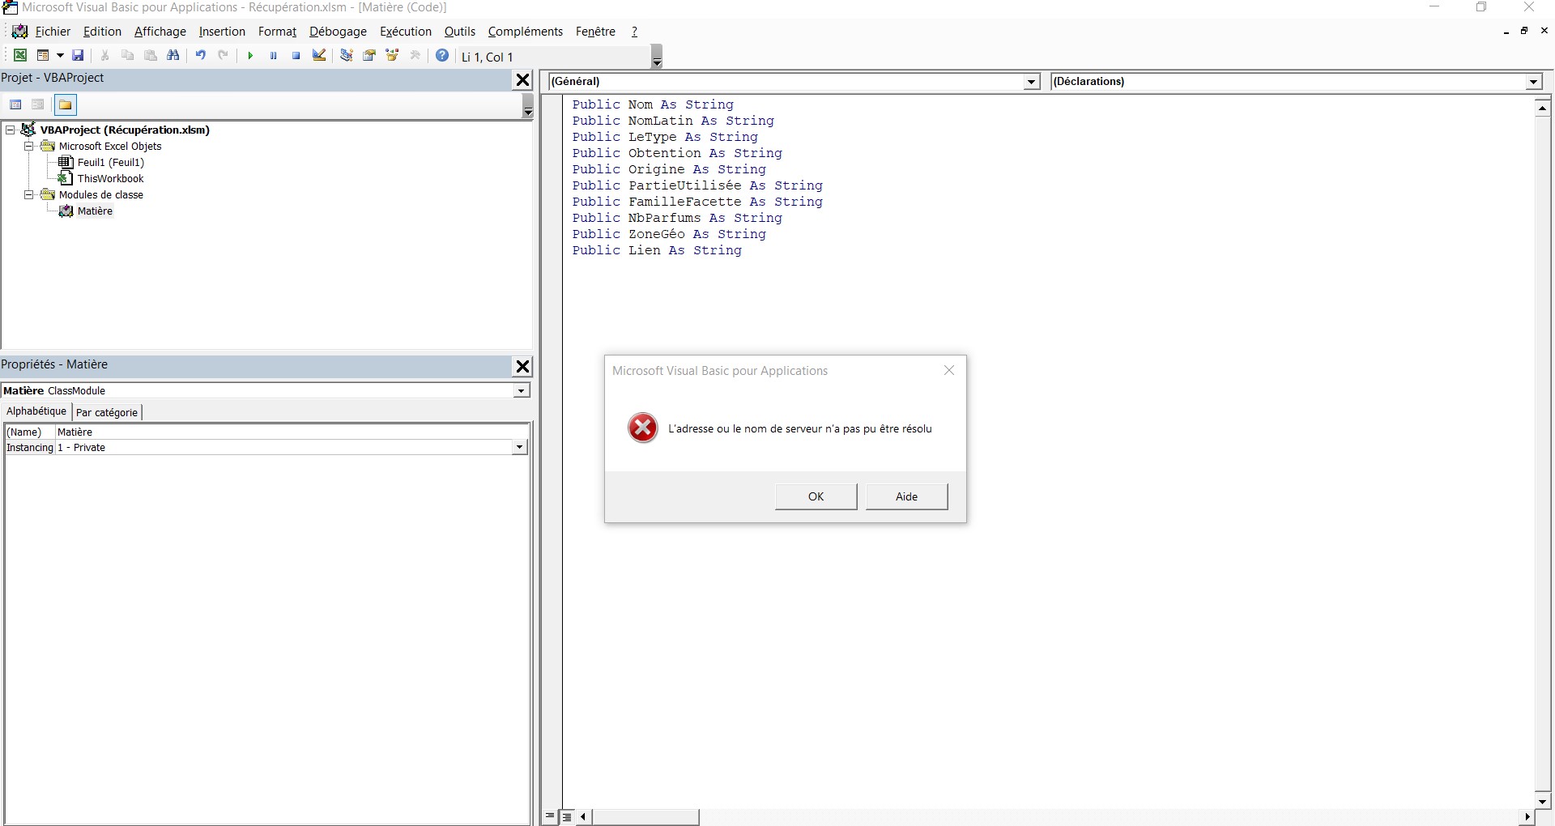Open the Instancing value dropdown

[519, 447]
